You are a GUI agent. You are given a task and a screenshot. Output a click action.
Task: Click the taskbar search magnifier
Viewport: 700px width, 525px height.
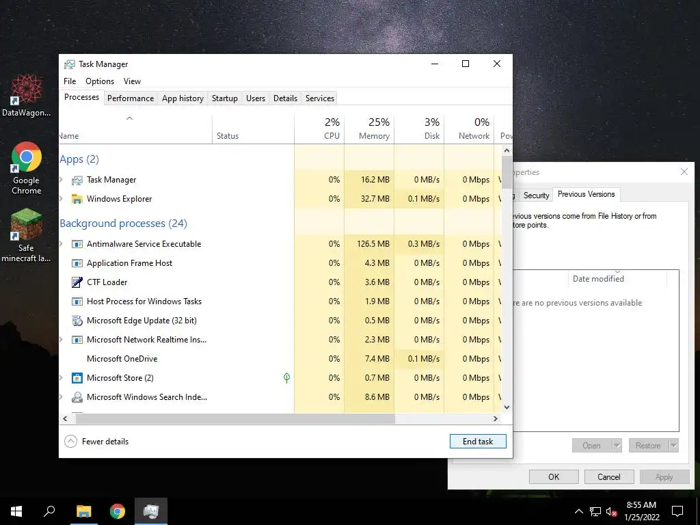coord(49,511)
